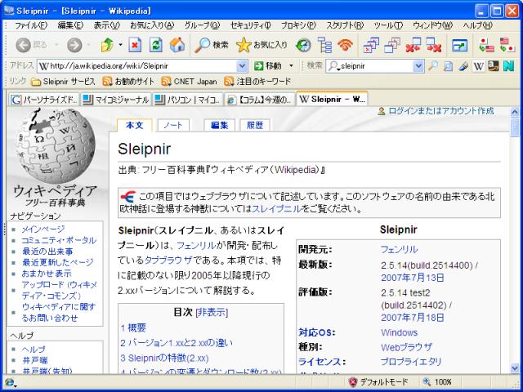
Task: Open favorites panel star (お気に入り)
Action: (x=261, y=45)
